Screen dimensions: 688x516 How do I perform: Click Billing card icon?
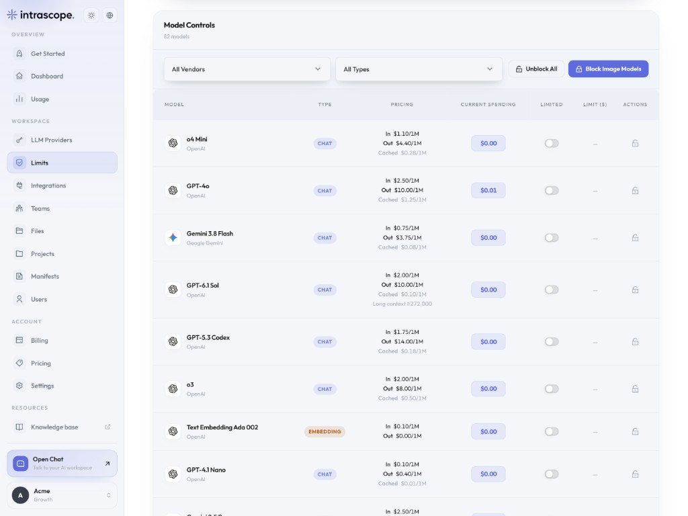19,340
